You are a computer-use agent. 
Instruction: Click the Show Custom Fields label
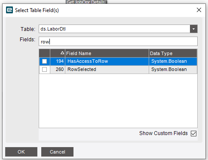point(163,133)
